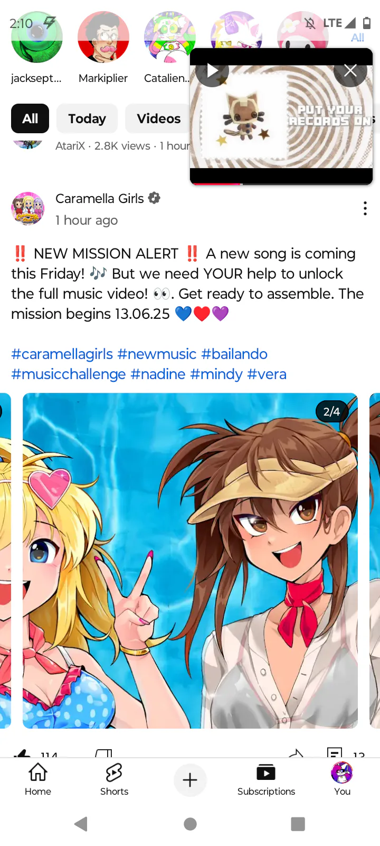Open the Shorts tab
380x846 pixels.
pos(114,779)
